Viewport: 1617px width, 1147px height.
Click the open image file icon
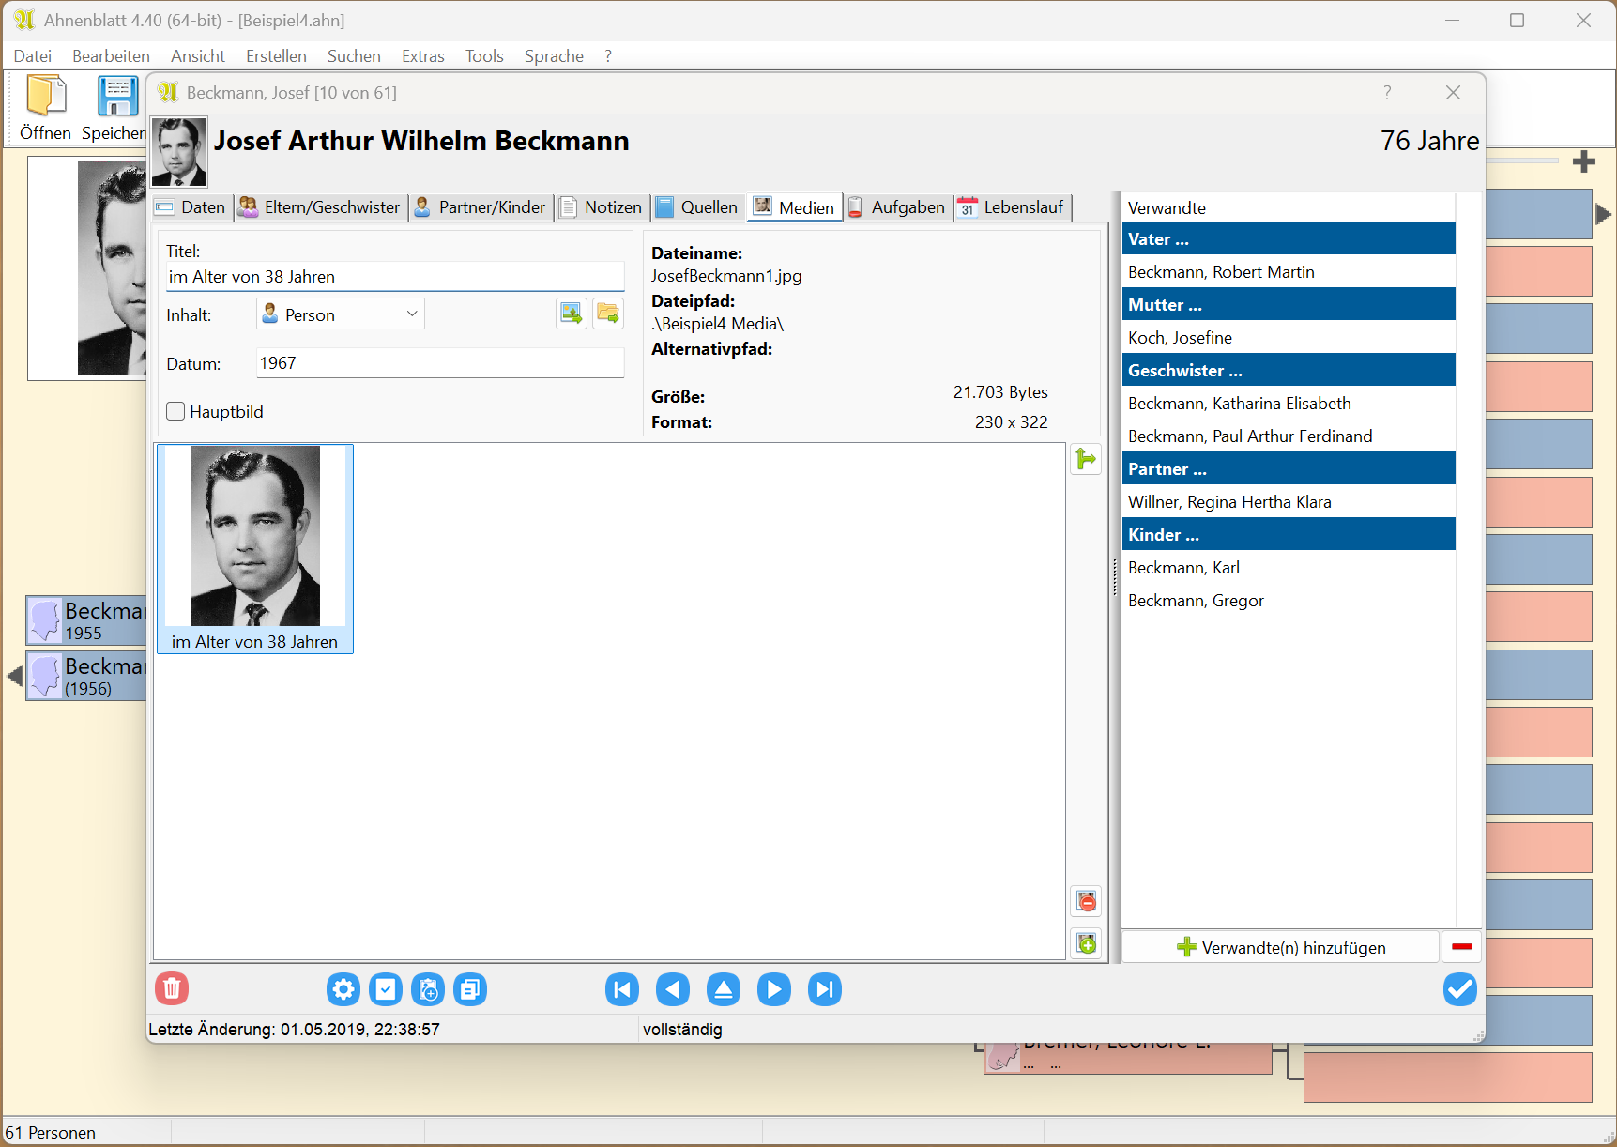click(x=571, y=314)
